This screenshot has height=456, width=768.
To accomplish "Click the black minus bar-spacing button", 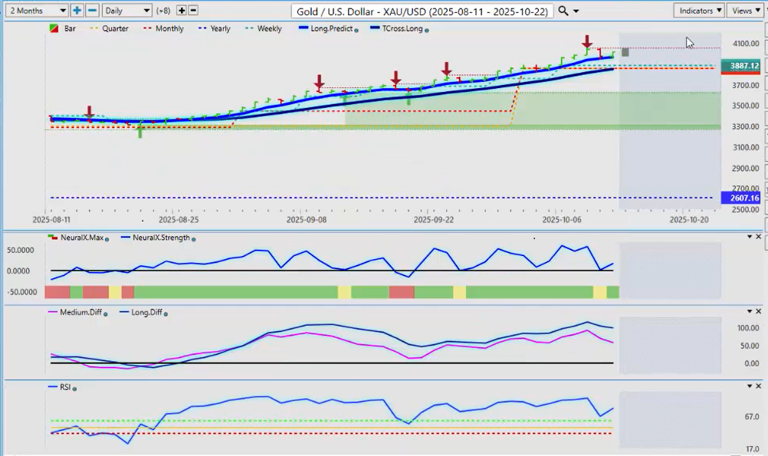I will pos(193,11).
